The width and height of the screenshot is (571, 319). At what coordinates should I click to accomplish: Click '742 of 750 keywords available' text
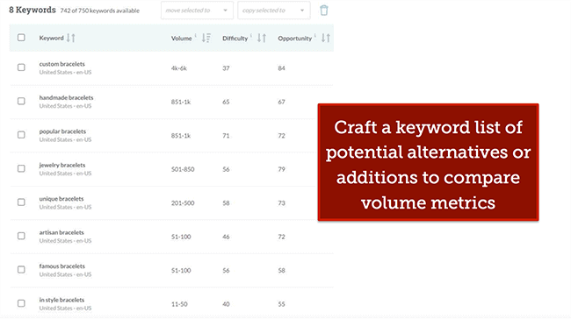pos(100,11)
